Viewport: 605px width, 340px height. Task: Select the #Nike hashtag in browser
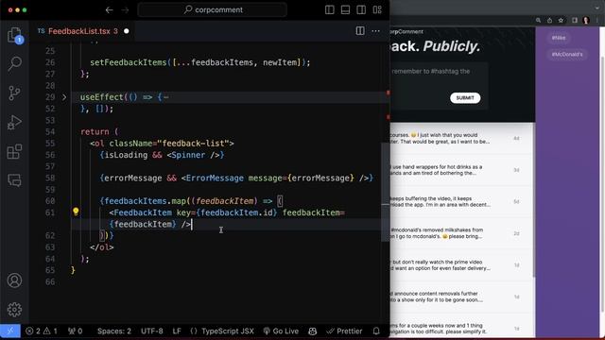tap(559, 38)
